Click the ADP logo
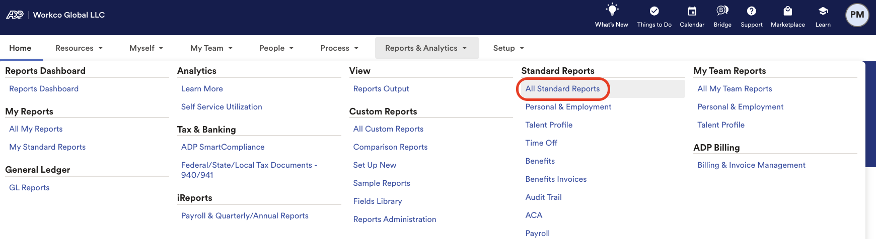The height and width of the screenshot is (239, 876). click(15, 15)
